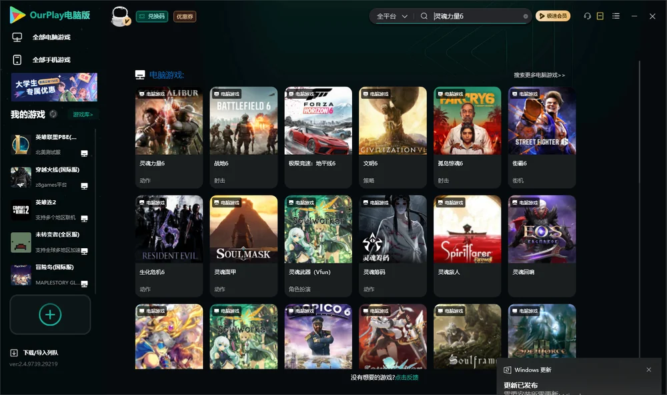Open the 灵魂力量6 game card
Screen dimensions: 667x395
169,137
